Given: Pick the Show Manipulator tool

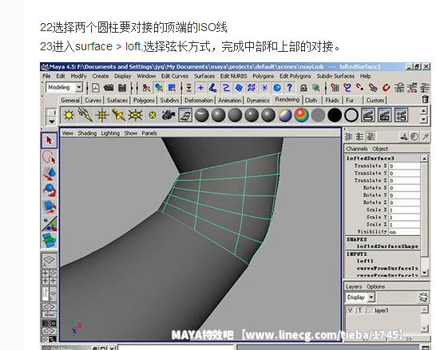Looking at the screenshot, I should [x=50, y=224].
